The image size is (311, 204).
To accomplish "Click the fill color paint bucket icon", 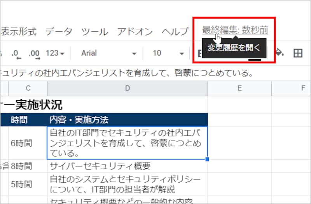I will [x=280, y=53].
